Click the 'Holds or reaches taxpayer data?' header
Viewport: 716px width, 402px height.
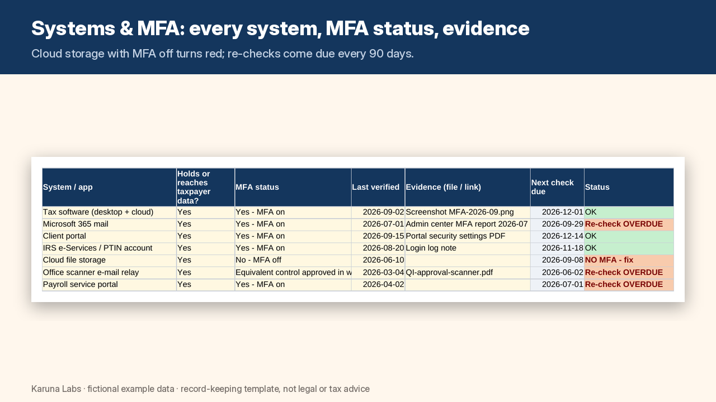click(x=206, y=188)
